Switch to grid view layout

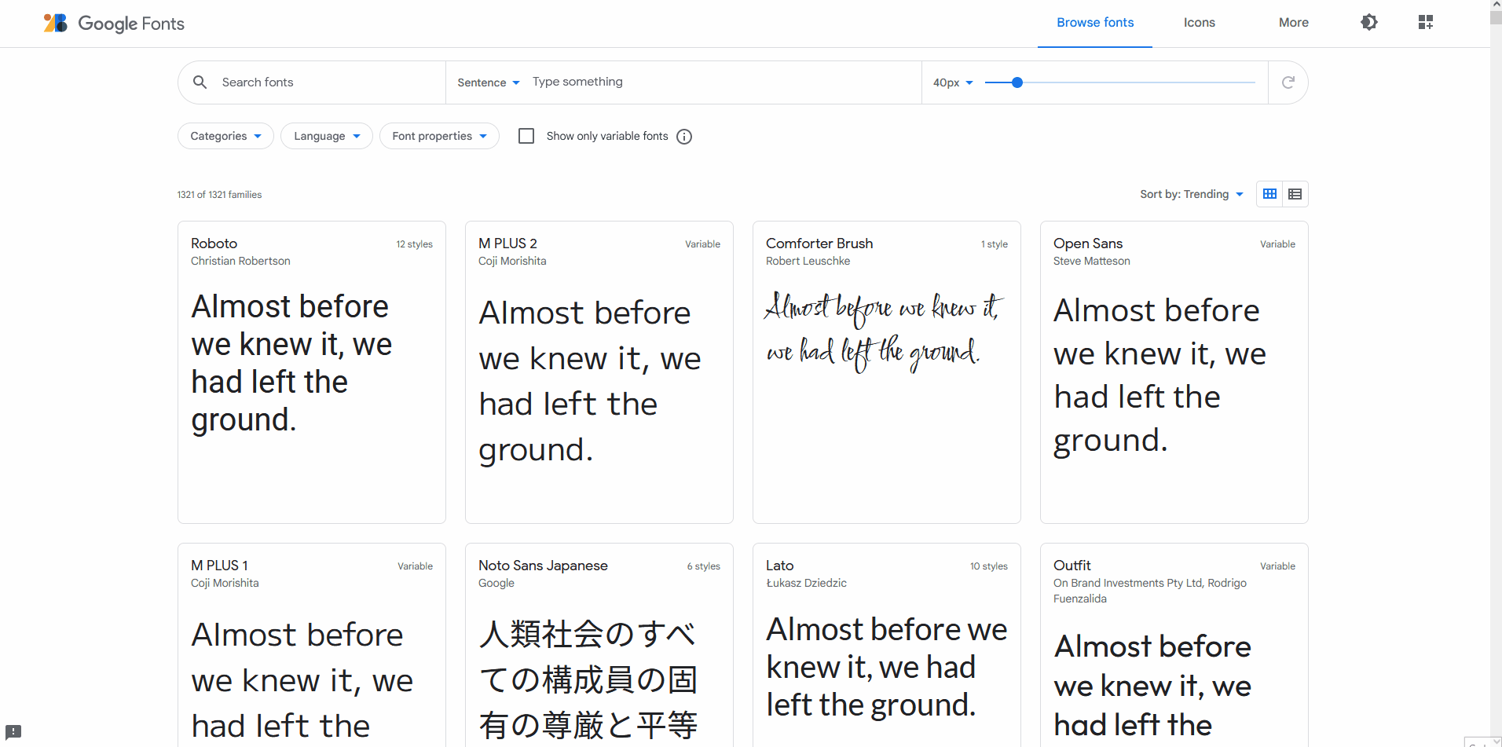(1269, 193)
